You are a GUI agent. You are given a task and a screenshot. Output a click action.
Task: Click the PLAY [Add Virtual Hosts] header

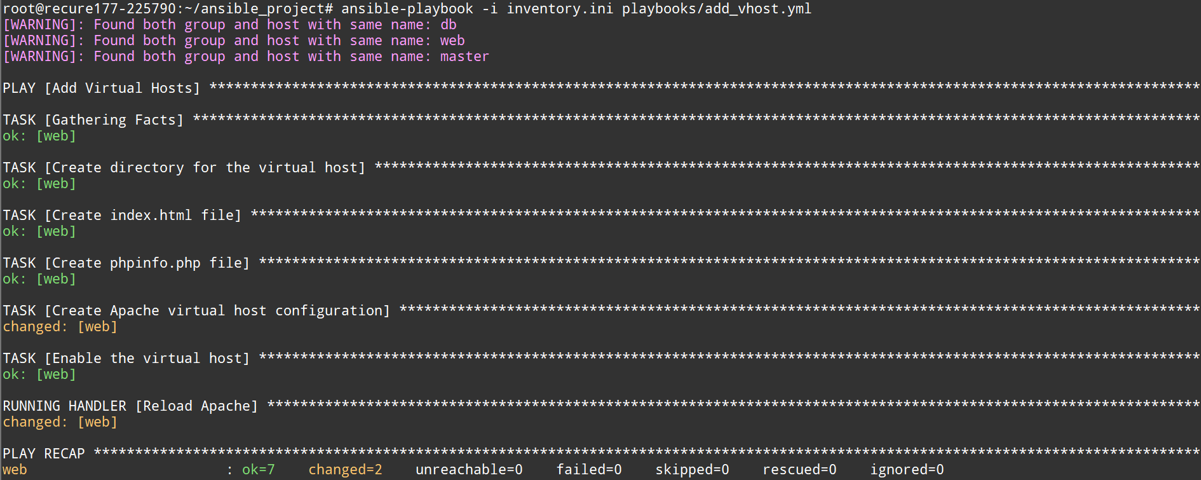coord(101,88)
